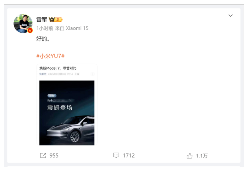Click the orange verified V badge
Viewport: 248px width, 171px height.
click(30, 30)
